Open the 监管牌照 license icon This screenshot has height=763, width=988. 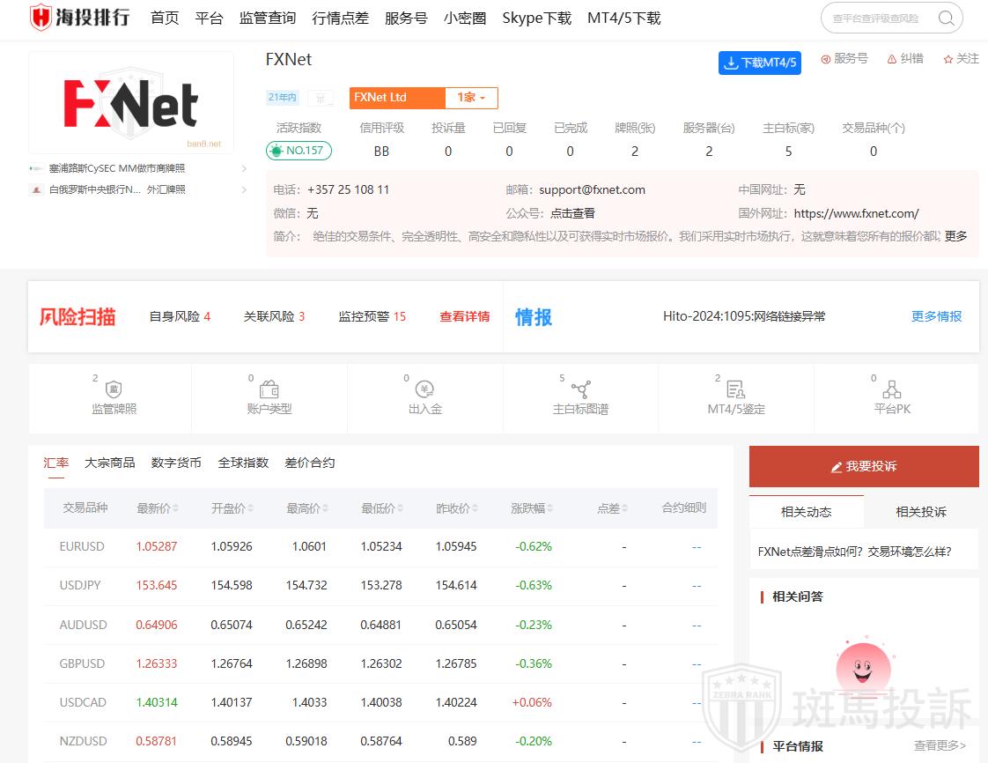114,389
